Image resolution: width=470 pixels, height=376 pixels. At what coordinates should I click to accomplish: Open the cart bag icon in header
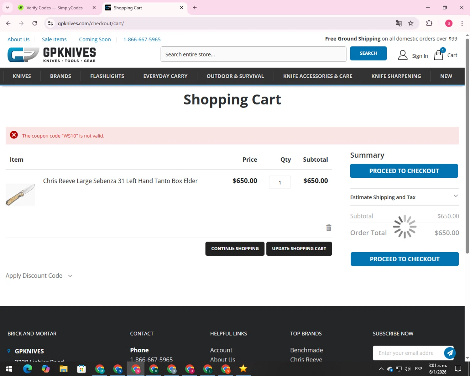click(x=439, y=55)
